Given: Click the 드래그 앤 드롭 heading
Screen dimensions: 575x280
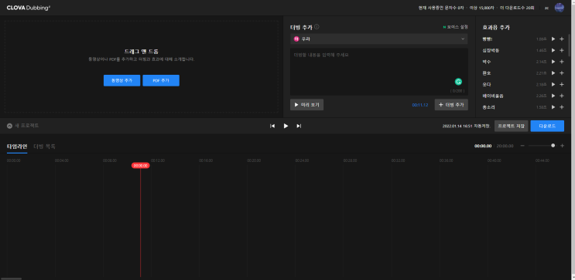Looking at the screenshot, I should [x=141, y=52].
